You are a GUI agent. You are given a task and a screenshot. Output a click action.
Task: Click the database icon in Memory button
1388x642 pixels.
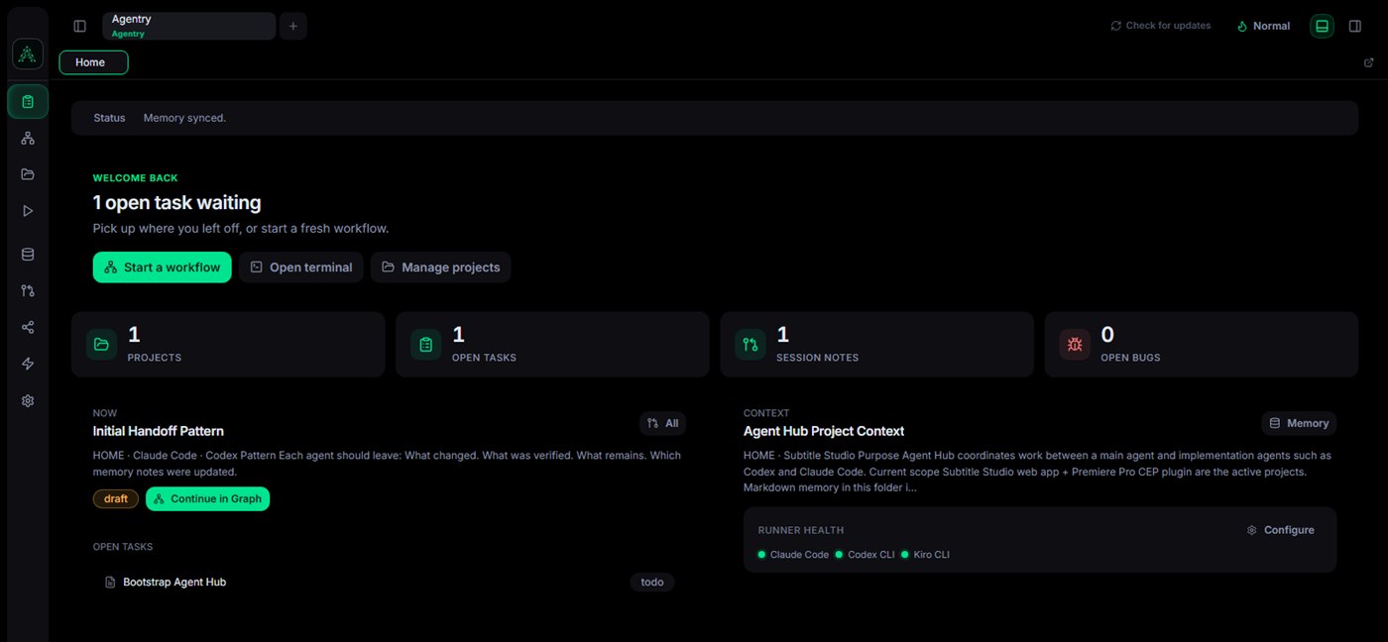point(1276,423)
